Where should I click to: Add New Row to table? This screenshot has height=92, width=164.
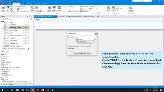pos(59,9)
